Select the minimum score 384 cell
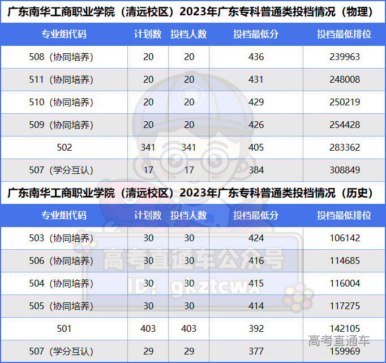The image size is (386, 363). 256,170
